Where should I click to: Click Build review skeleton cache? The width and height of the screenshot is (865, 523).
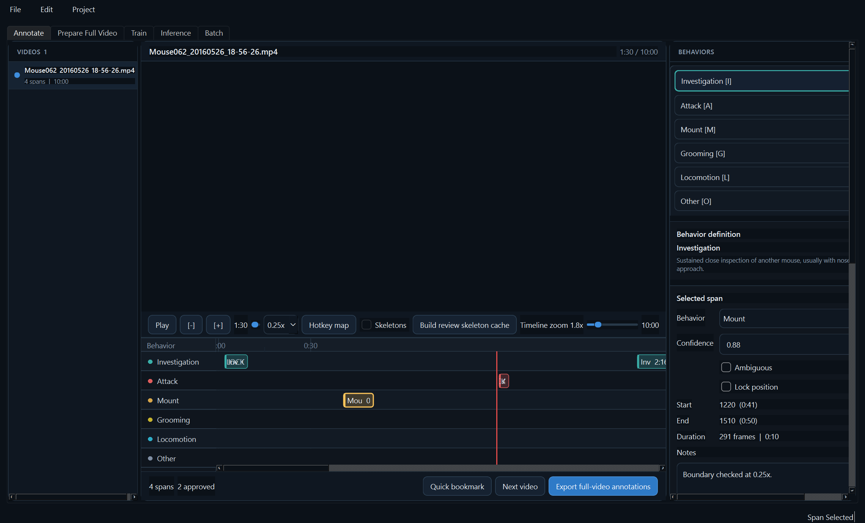pos(464,325)
